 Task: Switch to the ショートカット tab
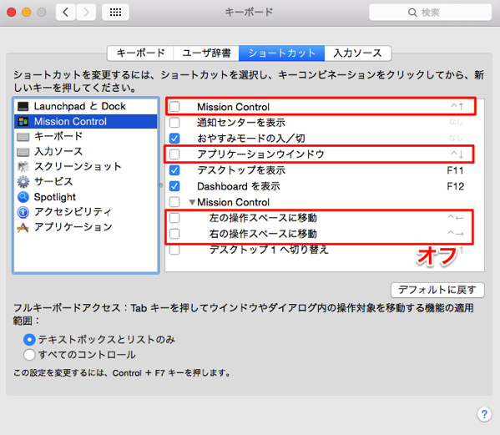tap(282, 53)
